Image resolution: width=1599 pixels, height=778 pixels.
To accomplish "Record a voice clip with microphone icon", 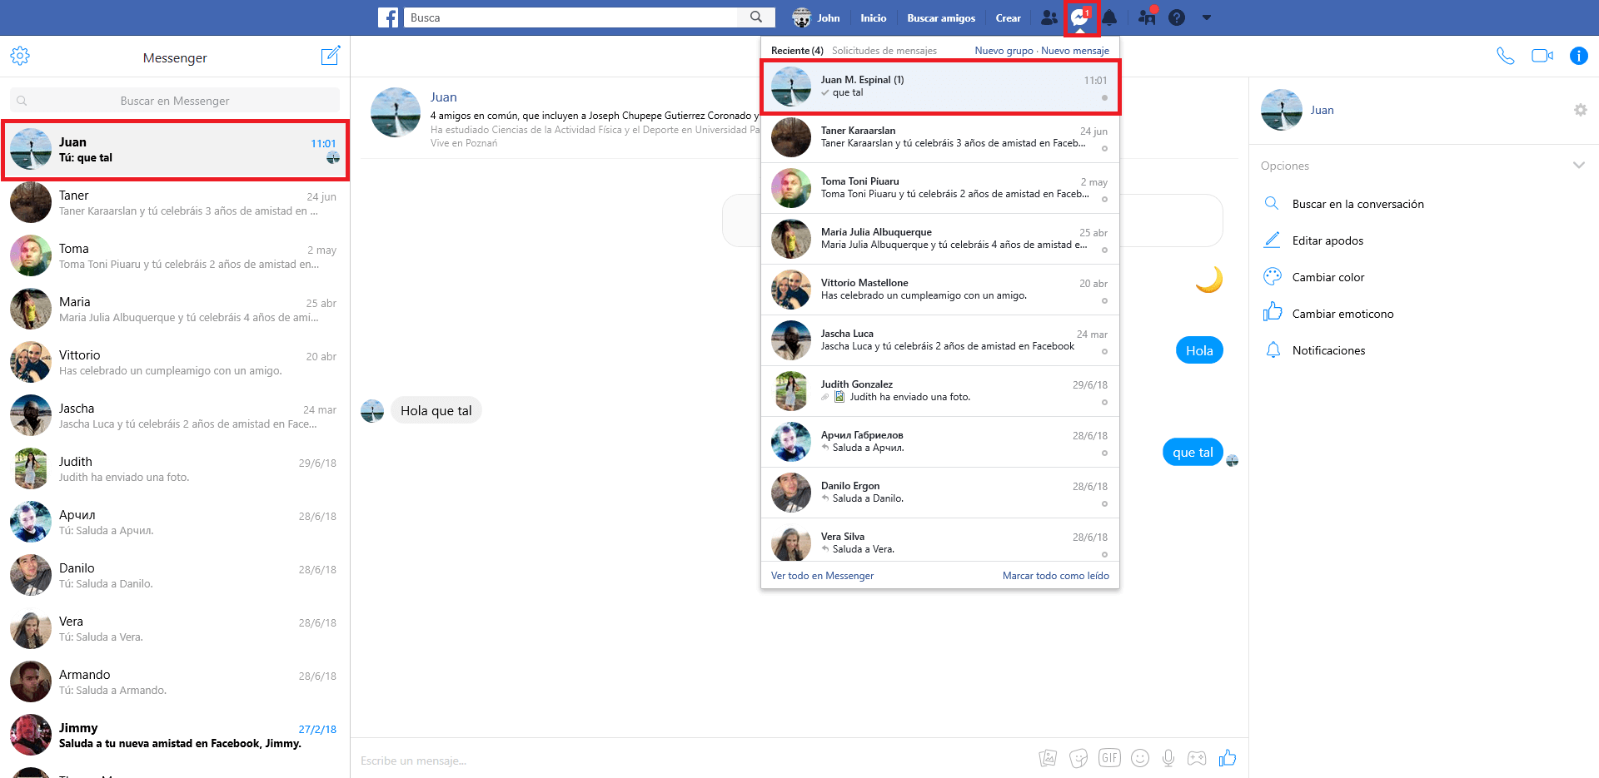I will [x=1168, y=758].
